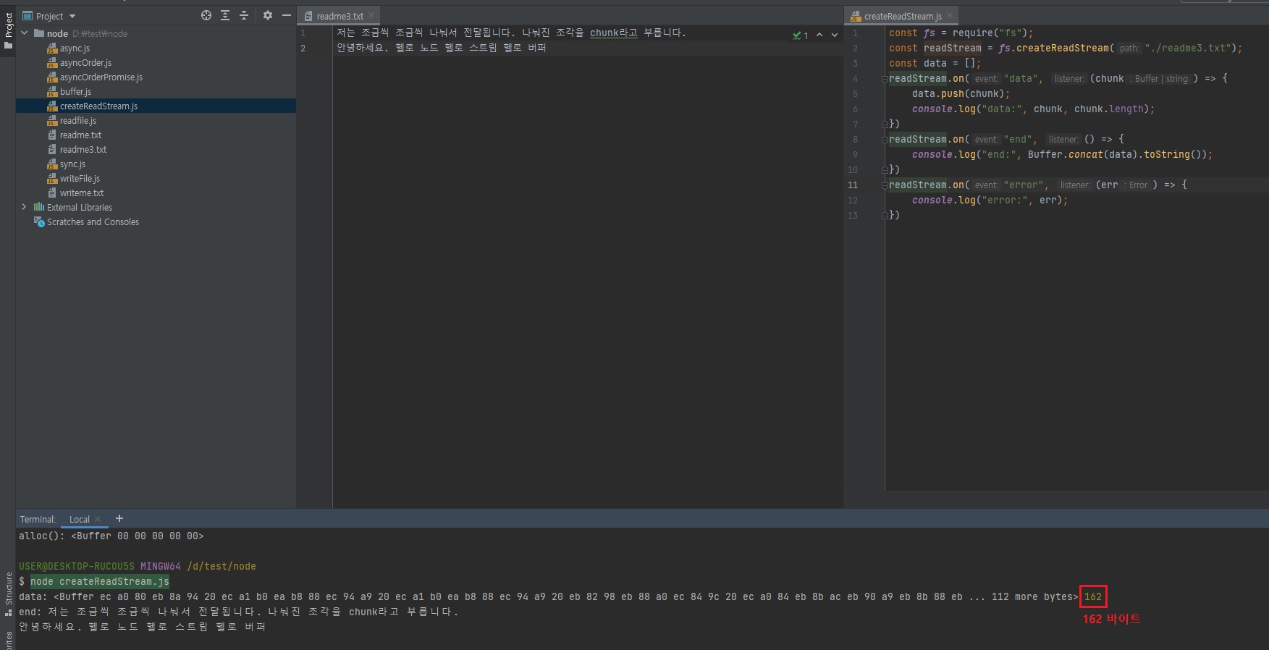Click the Expand All icon in Project panel
This screenshot has height=650, width=1269.
click(x=225, y=15)
